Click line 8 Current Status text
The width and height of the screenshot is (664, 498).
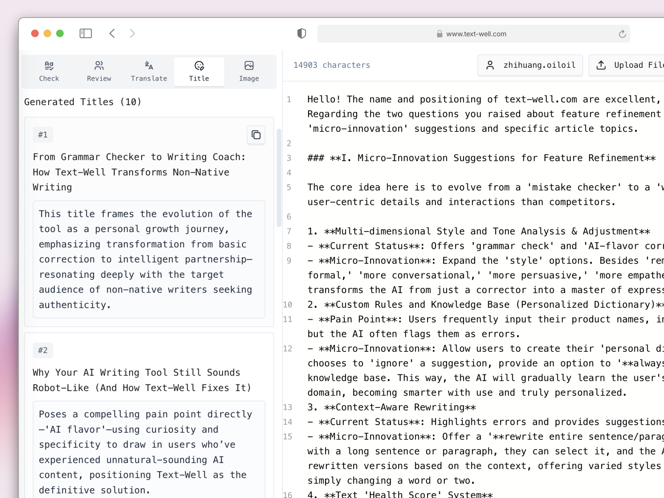(x=486, y=246)
